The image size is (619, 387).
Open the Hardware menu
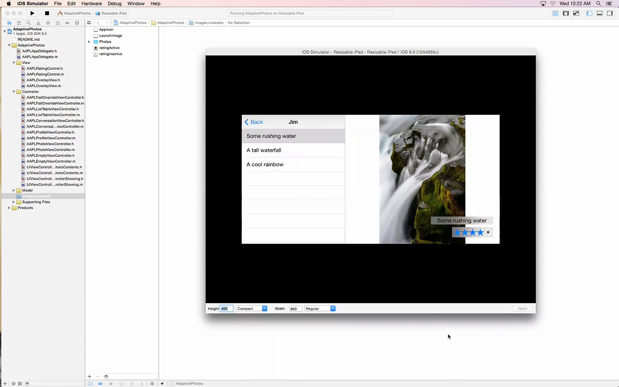[91, 4]
